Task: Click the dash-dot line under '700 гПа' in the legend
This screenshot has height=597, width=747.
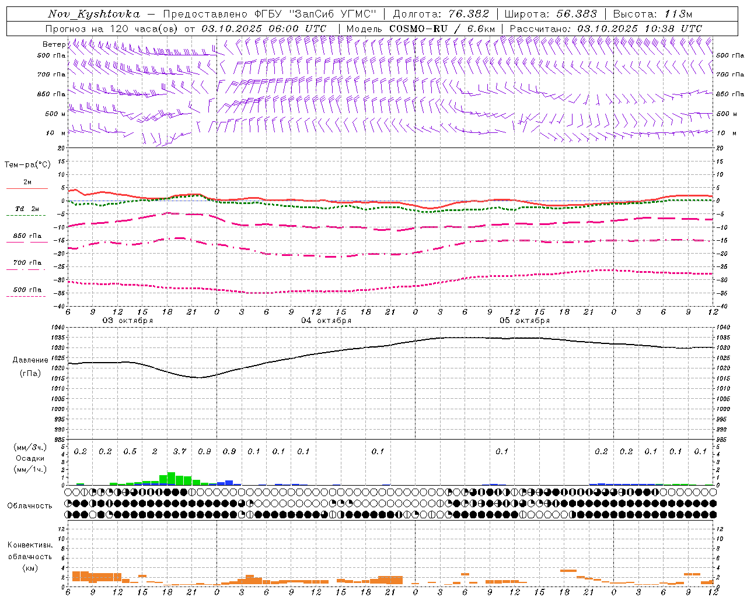Action: tap(26, 269)
